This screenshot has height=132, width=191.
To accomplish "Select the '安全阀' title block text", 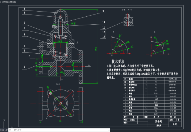I will coord(158,121).
